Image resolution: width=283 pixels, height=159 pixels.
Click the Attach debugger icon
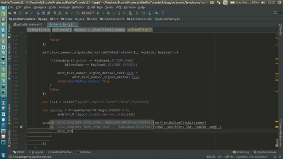119,13
